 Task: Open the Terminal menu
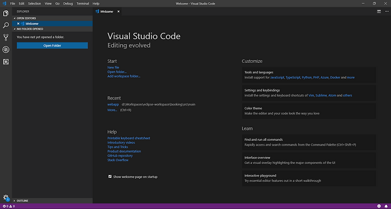(x=83, y=4)
